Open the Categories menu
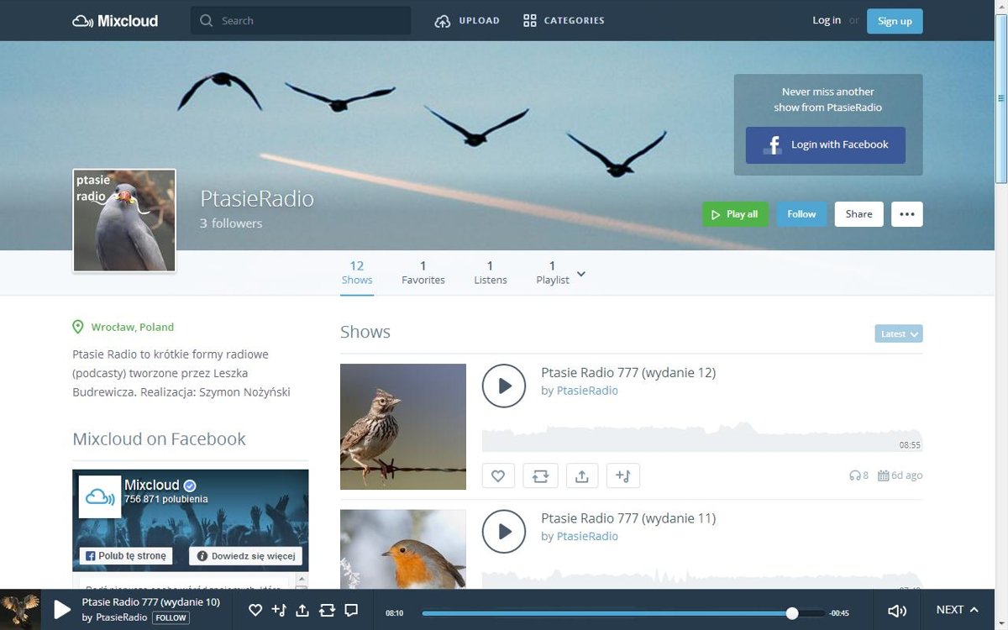This screenshot has height=630, width=1008. tap(564, 21)
